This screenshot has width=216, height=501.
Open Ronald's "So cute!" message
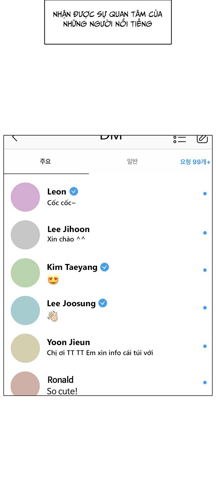point(62,391)
